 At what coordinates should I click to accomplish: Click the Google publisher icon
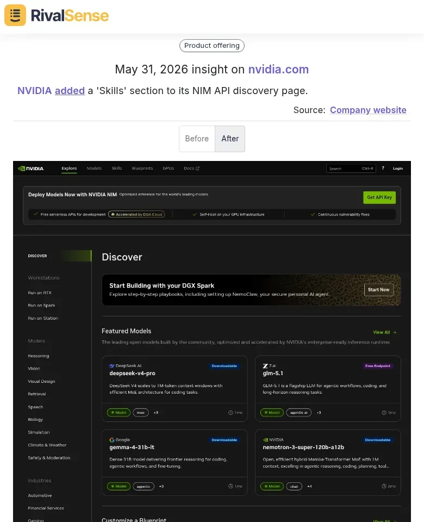[112, 440]
